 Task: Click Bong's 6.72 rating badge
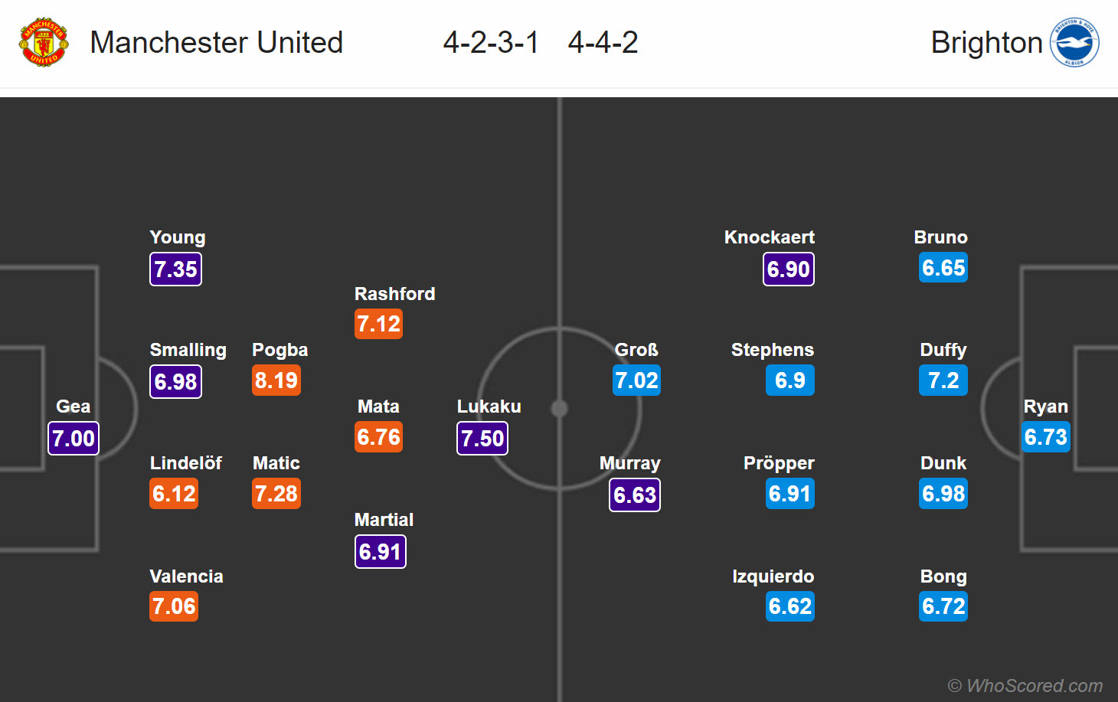[943, 606]
